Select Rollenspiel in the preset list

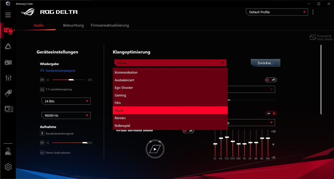tap(170, 126)
